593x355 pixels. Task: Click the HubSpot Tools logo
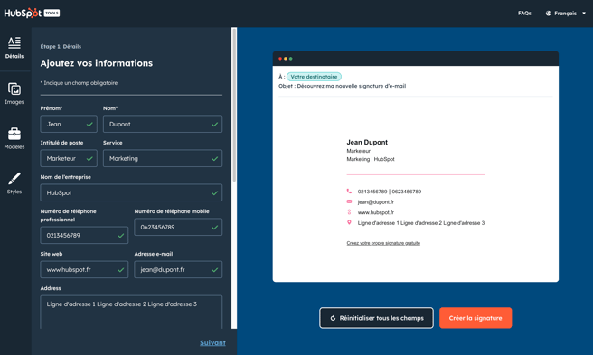pyautogui.click(x=32, y=13)
